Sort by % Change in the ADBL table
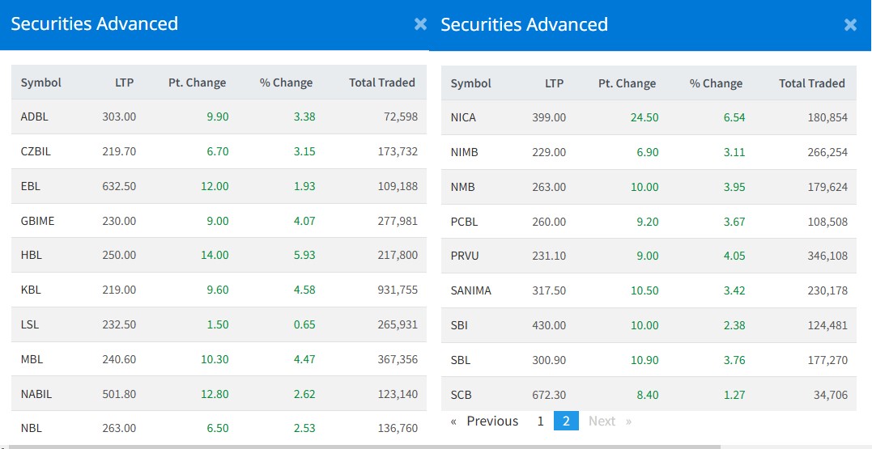Screen dimensions: 872x449 (x=286, y=83)
